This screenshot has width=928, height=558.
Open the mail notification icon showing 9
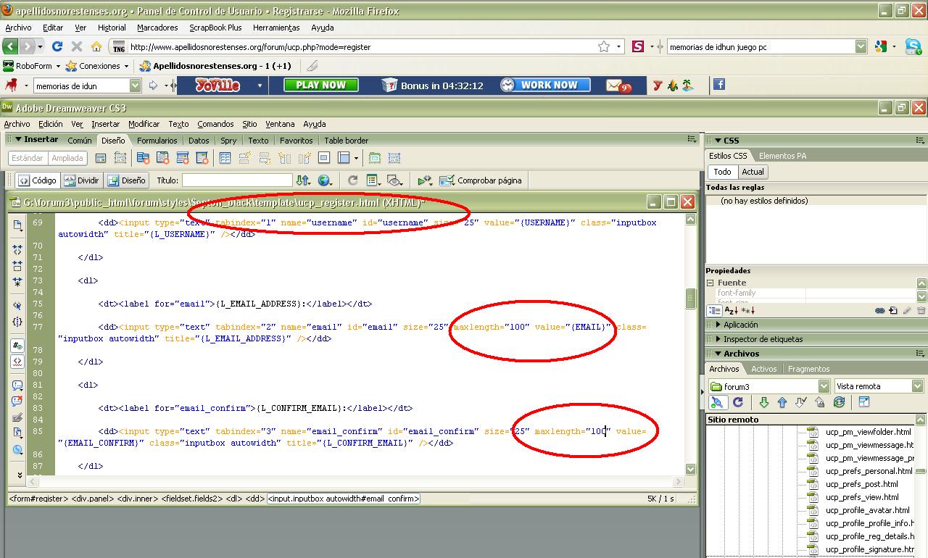coord(618,86)
